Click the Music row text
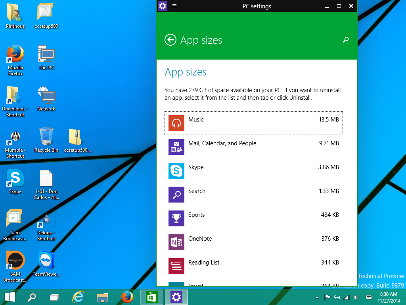Viewport: 406px width, 305px height. (x=196, y=120)
